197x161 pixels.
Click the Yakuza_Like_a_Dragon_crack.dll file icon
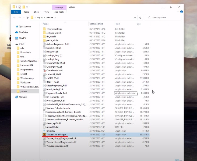[x=44, y=138]
